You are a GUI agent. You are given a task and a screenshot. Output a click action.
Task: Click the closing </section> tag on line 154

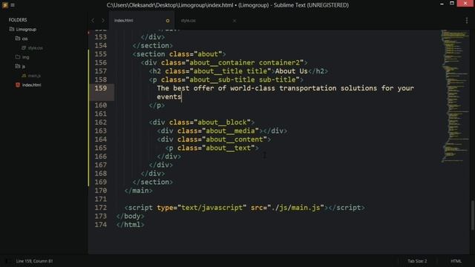pyautogui.click(x=153, y=45)
